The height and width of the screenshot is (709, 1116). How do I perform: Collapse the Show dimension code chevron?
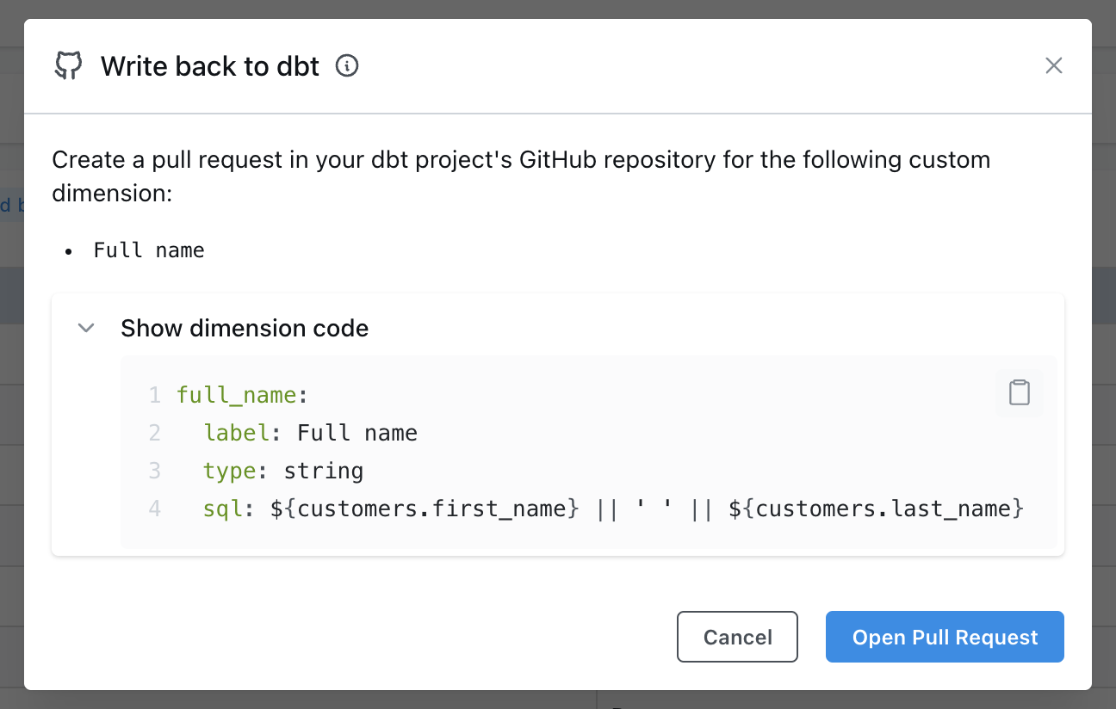point(86,328)
